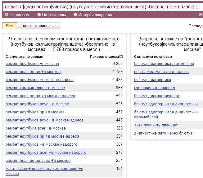Open the short link 'блютуз диагностика'
The height and width of the screenshot is (178, 203).
point(152,80)
